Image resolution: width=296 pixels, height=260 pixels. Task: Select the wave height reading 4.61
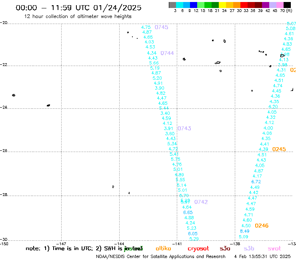[x=289, y=34]
